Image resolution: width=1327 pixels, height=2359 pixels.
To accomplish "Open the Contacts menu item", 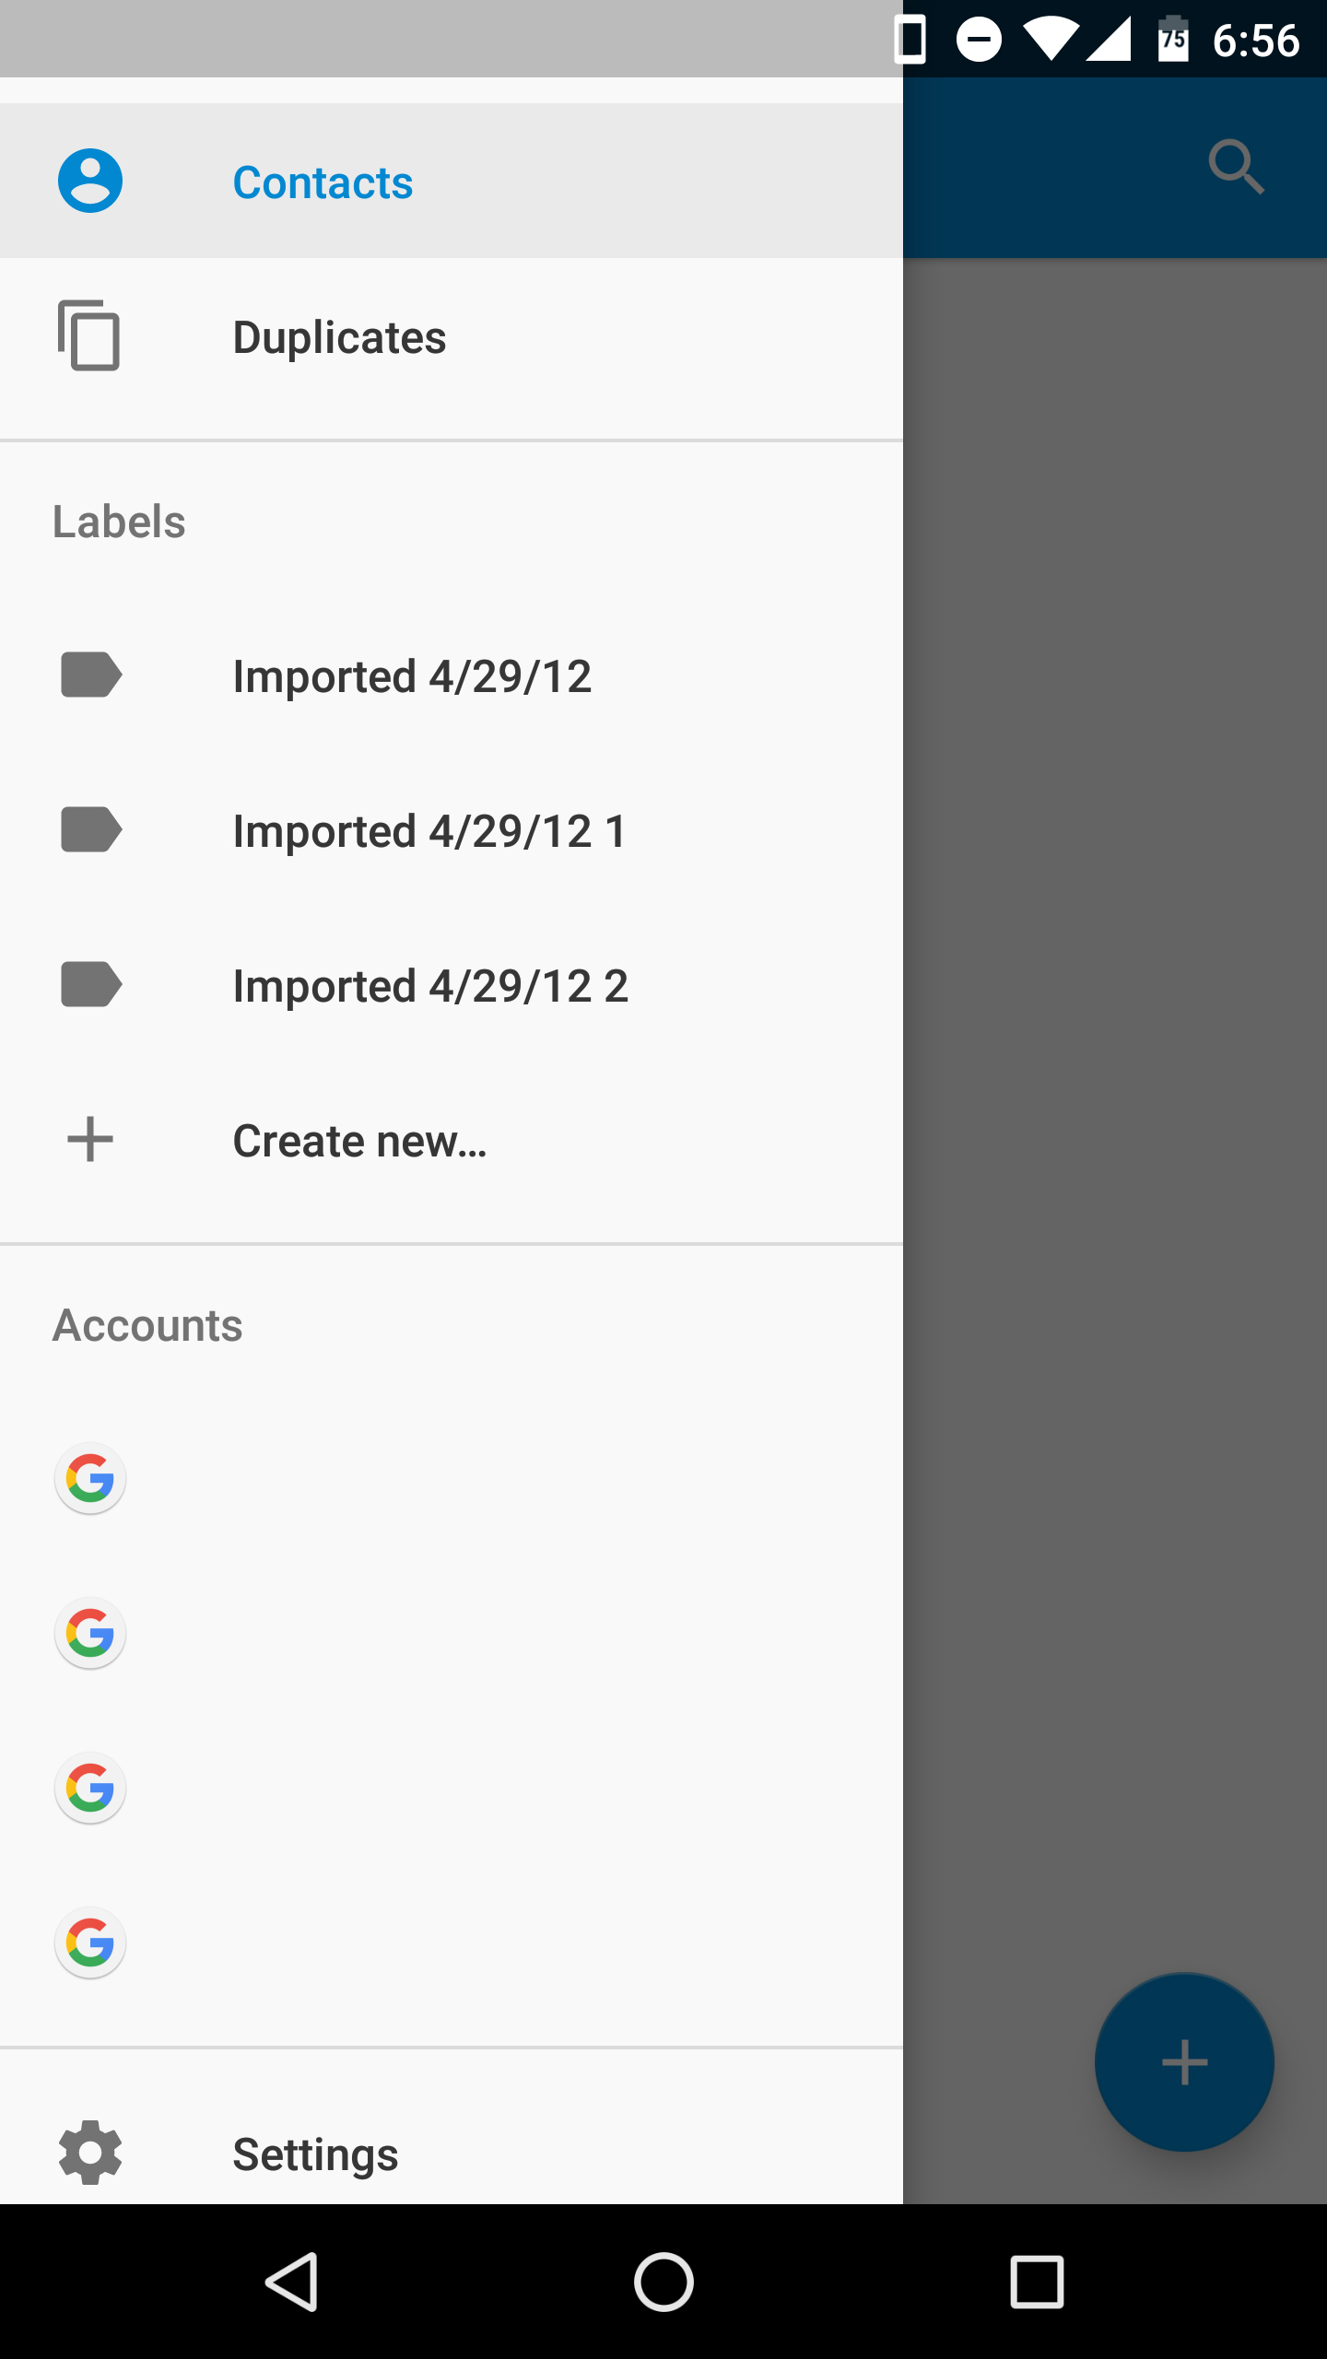I will 323,182.
